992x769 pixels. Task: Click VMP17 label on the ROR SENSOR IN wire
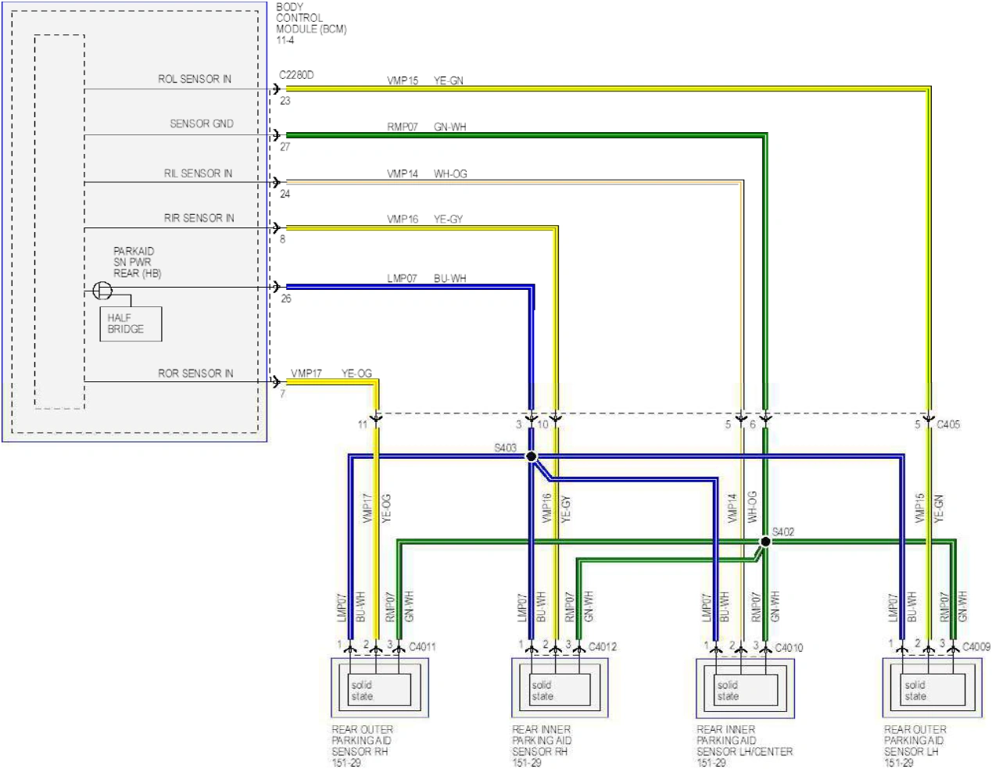(x=306, y=374)
